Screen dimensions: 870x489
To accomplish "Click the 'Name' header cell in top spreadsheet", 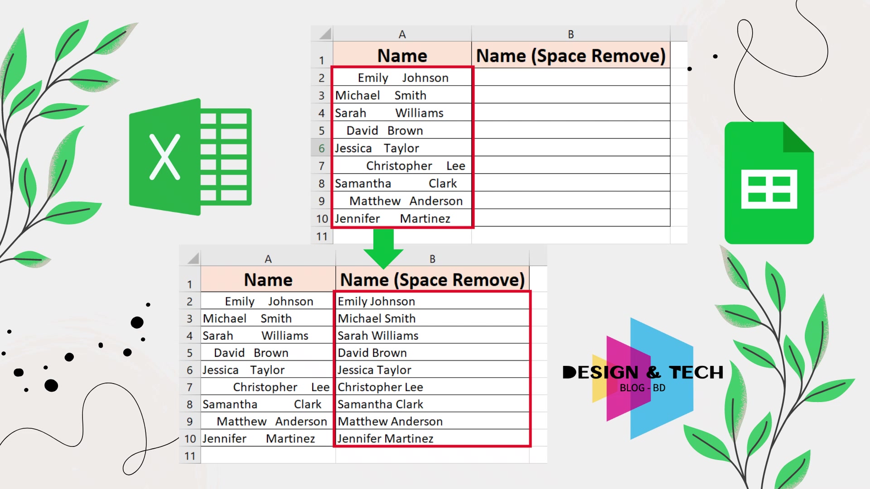I will tap(402, 55).
